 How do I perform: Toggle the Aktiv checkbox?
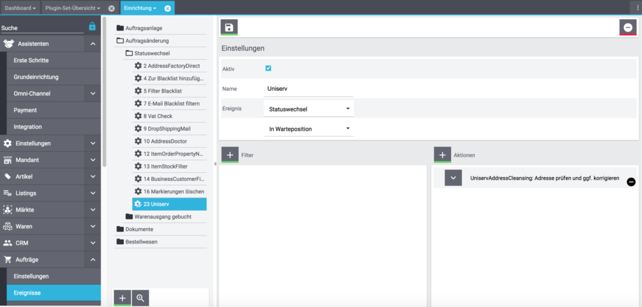(x=268, y=68)
